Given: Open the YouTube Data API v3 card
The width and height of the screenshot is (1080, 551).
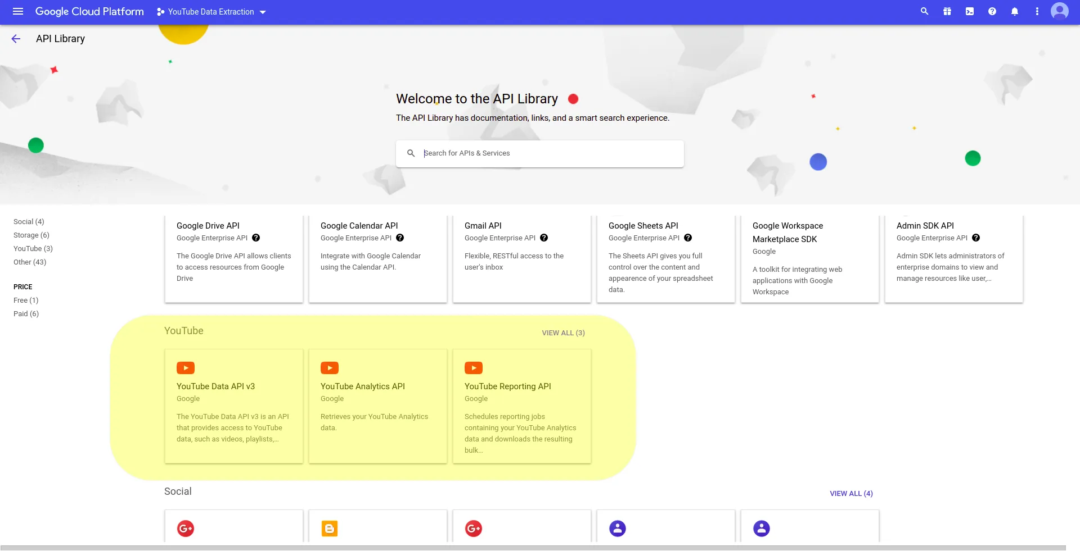Looking at the screenshot, I should point(234,406).
